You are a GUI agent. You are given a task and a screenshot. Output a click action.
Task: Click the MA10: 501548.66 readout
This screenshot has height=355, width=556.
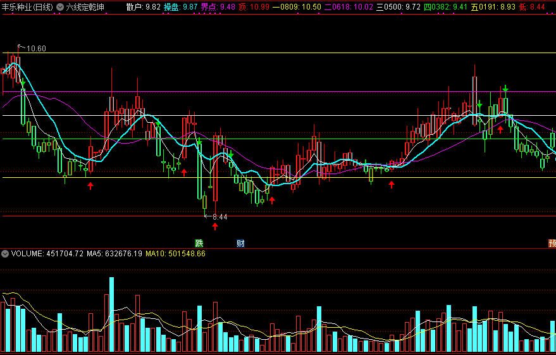pyautogui.click(x=175, y=254)
